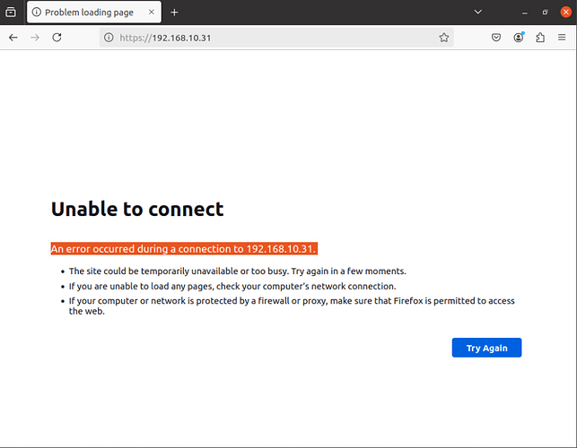The height and width of the screenshot is (448, 577).
Task: Click the "Unable to connect" heading
Action: [137, 210]
